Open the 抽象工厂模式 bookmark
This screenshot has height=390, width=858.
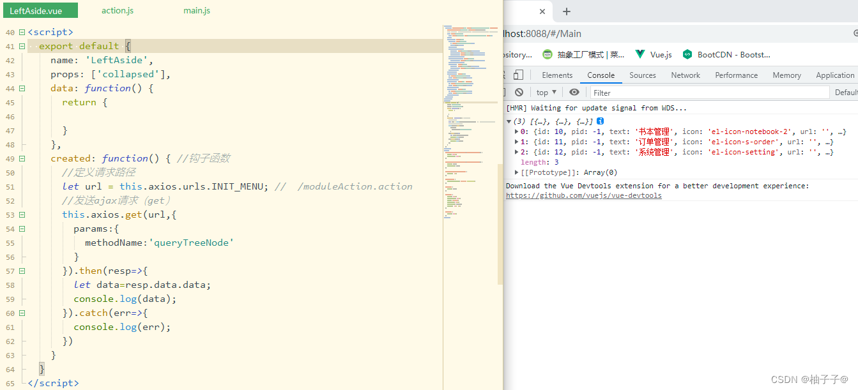(584, 55)
